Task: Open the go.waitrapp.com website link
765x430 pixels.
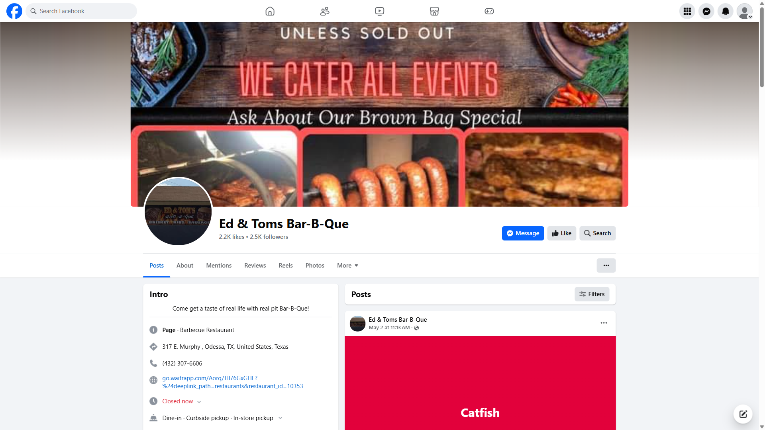Action: point(233,382)
